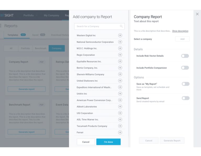Add UGI Corporation with plus icon
This screenshot has width=201, height=156.
point(120,113)
